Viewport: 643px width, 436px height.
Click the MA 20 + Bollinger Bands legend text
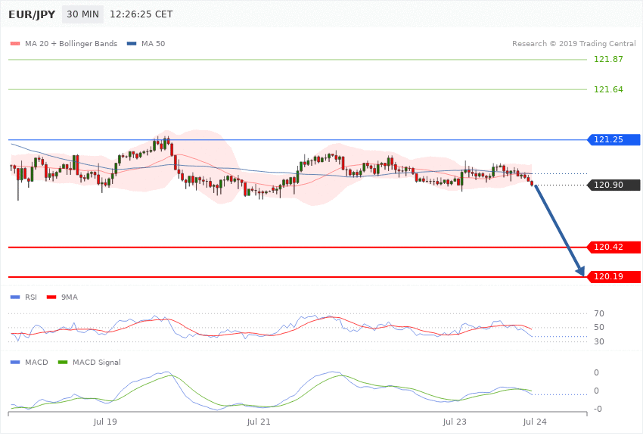[71, 43]
